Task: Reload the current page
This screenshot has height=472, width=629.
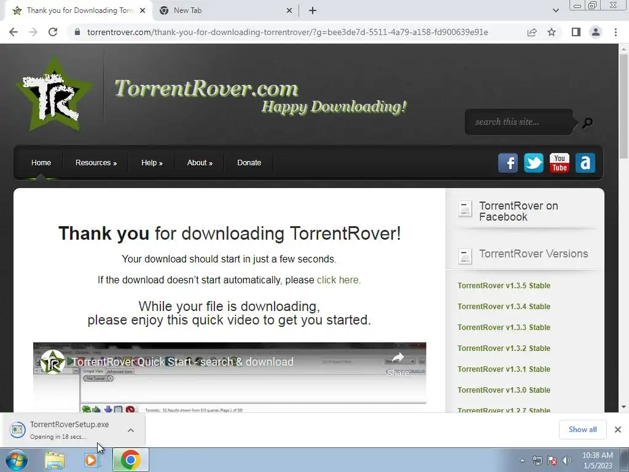Action: [53, 32]
